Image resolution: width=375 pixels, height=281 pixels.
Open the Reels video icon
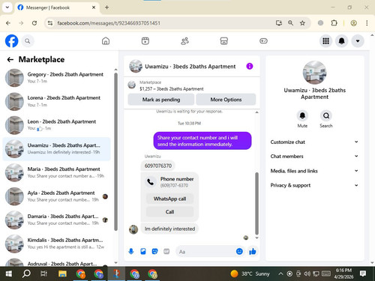click(x=145, y=41)
